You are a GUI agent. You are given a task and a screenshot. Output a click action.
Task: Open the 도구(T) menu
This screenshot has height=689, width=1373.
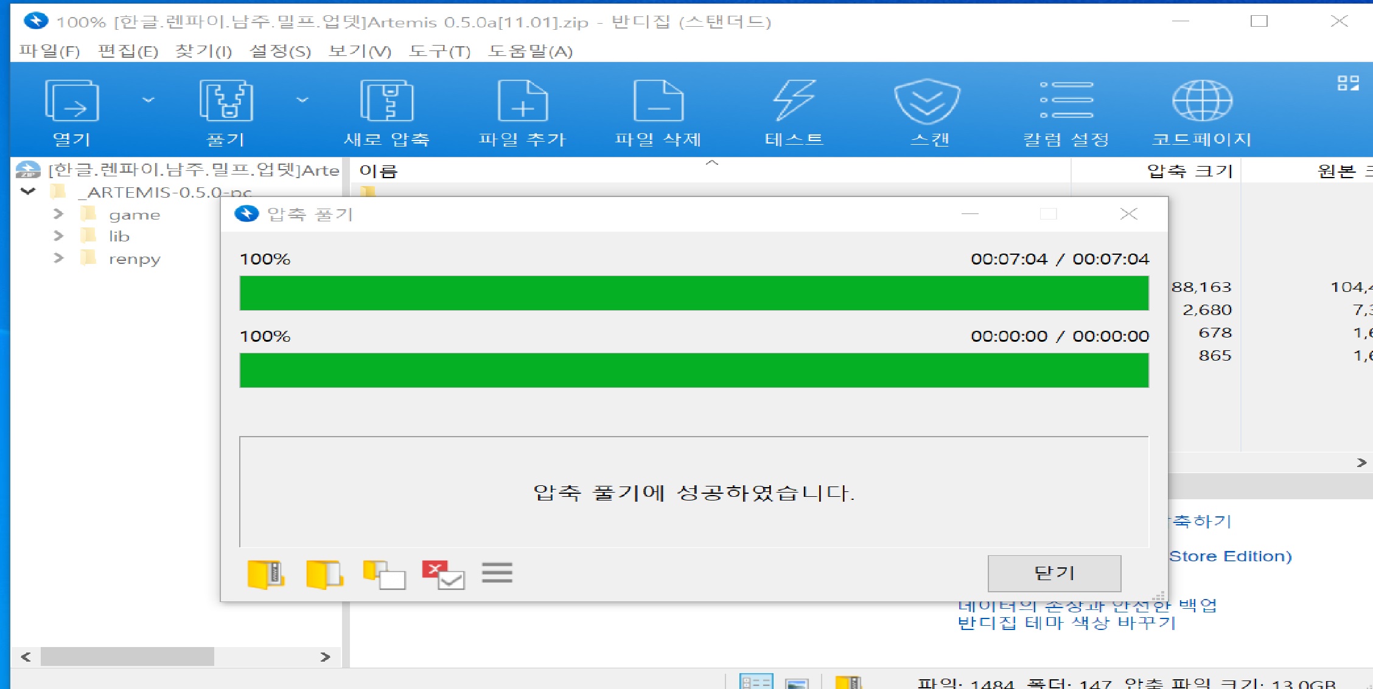439,51
